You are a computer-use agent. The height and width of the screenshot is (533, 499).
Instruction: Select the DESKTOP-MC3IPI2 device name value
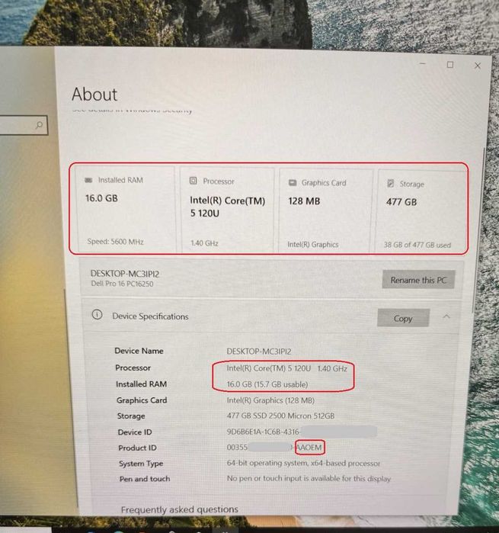tap(259, 352)
